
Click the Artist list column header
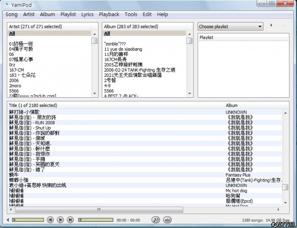coord(49,27)
